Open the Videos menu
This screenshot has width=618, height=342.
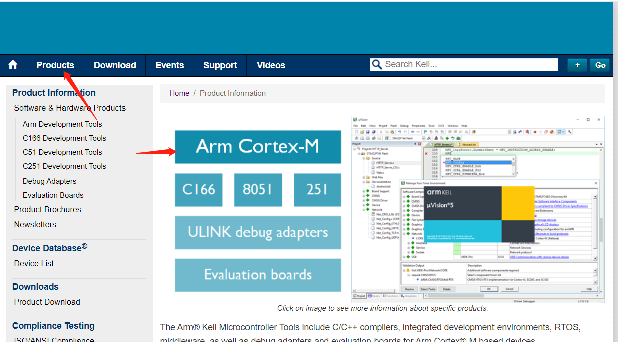[271, 65]
